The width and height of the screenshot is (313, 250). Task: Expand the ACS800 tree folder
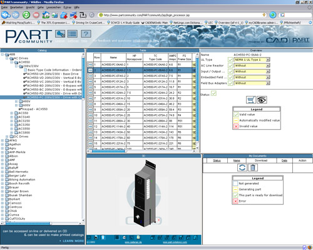(12, 133)
